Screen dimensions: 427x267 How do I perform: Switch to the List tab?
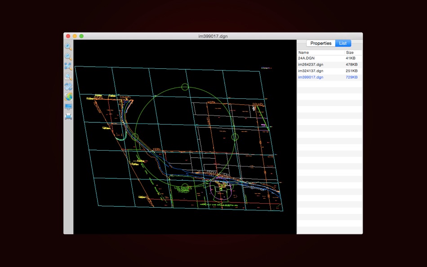(x=343, y=44)
